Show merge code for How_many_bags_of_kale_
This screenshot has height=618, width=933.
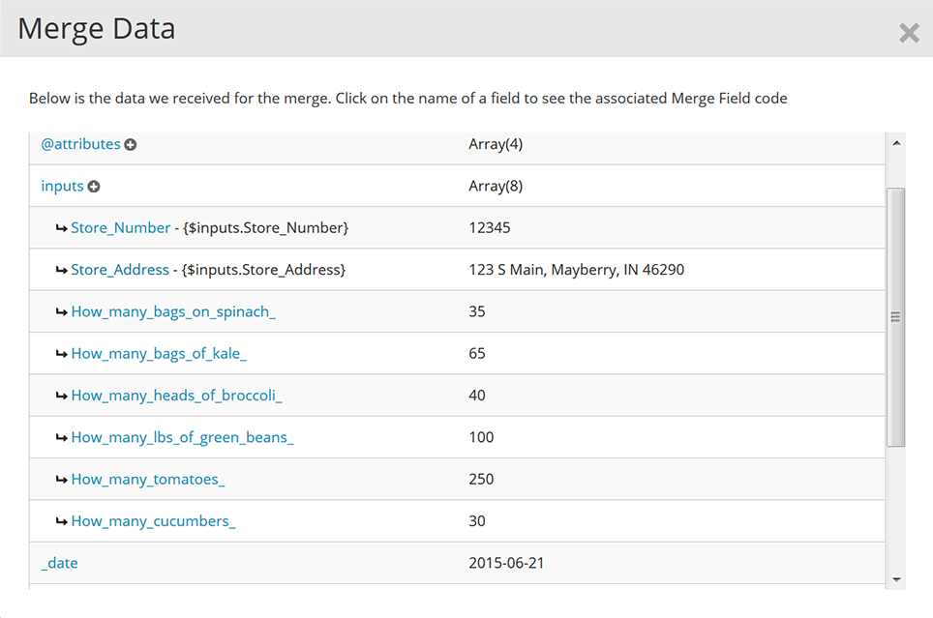pyautogui.click(x=159, y=354)
